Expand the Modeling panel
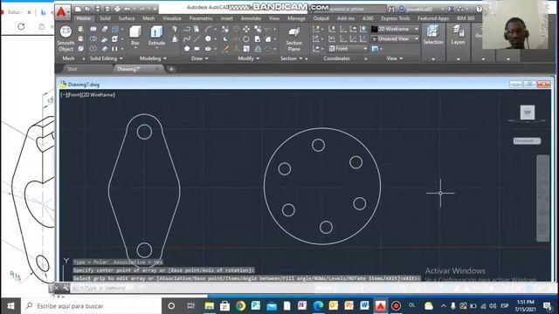This screenshot has height=314, width=559. [153, 58]
